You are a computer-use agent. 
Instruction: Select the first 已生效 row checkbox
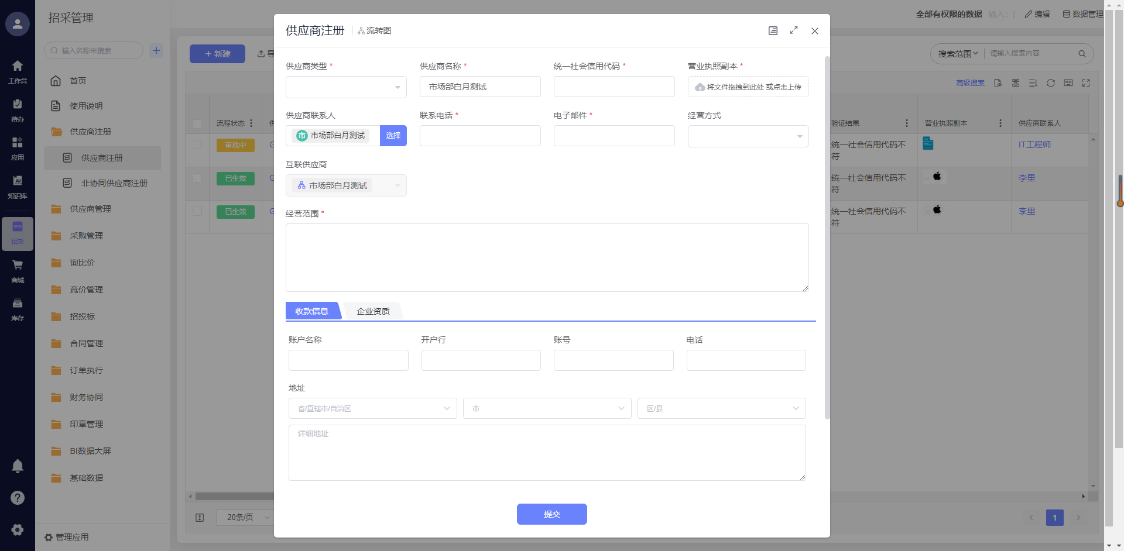tap(197, 178)
